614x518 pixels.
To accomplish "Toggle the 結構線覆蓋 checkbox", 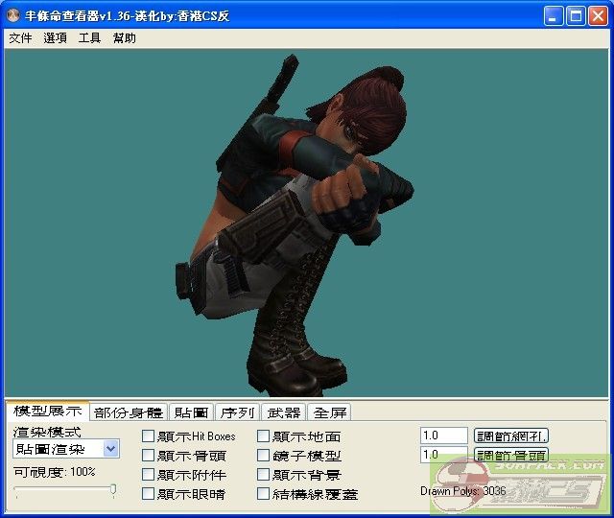I will (263, 494).
